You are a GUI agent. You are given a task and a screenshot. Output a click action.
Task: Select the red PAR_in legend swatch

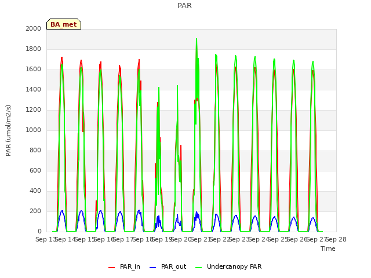[111, 268]
